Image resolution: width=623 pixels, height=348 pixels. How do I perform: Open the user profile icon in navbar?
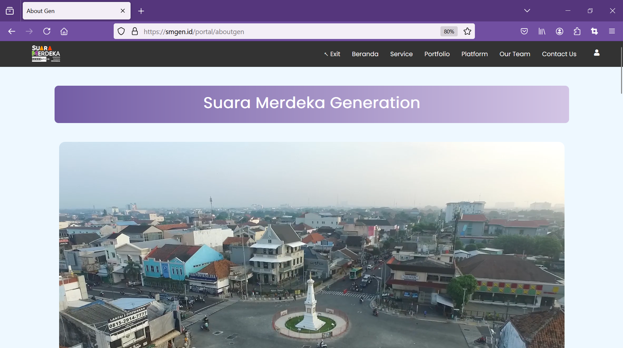coord(596,53)
